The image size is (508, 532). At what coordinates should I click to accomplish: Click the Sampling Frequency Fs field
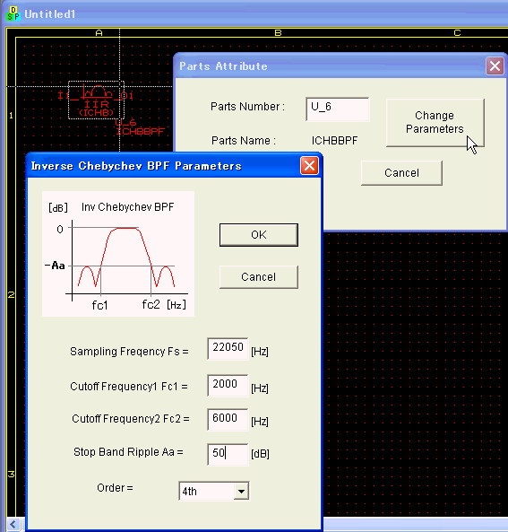tap(228, 348)
